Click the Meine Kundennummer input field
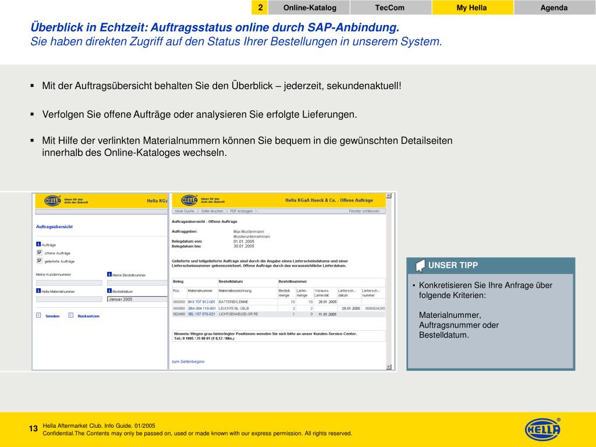The width and height of the screenshot is (596, 447). pyautogui.click(x=69, y=283)
